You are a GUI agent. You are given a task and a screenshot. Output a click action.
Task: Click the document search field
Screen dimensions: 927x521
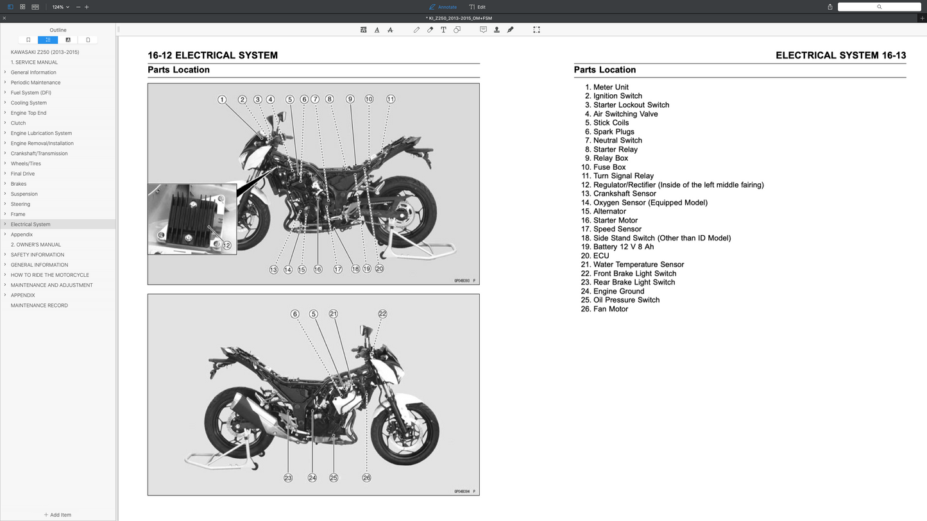click(x=879, y=7)
